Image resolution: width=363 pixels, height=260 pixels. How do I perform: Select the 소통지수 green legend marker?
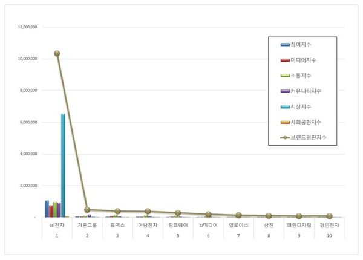coord(284,76)
